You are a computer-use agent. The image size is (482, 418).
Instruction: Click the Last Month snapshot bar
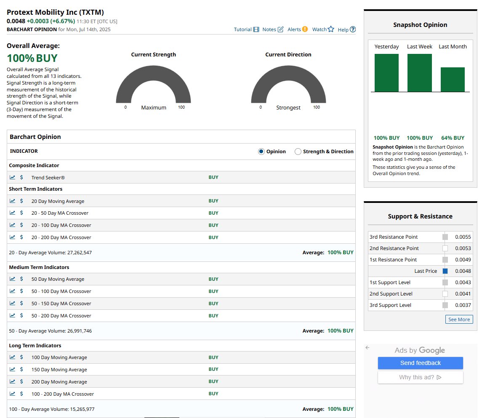tap(453, 80)
